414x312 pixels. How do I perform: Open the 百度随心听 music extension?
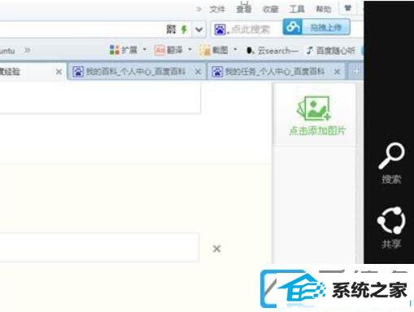pyautogui.click(x=331, y=51)
